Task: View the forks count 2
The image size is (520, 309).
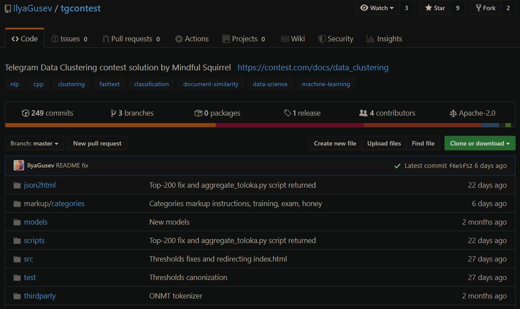Action: point(508,7)
